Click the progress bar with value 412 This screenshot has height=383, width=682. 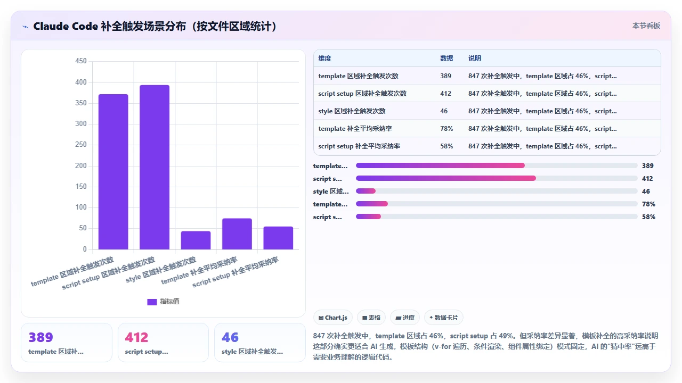[x=497, y=179]
